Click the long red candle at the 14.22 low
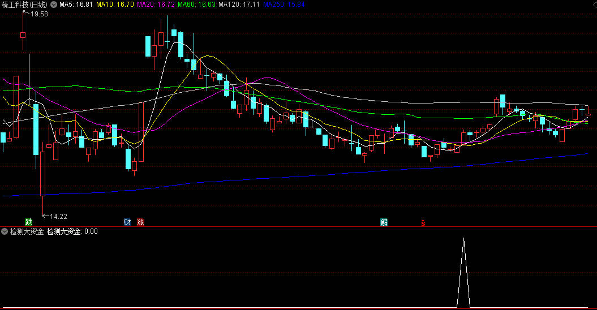 point(42,174)
